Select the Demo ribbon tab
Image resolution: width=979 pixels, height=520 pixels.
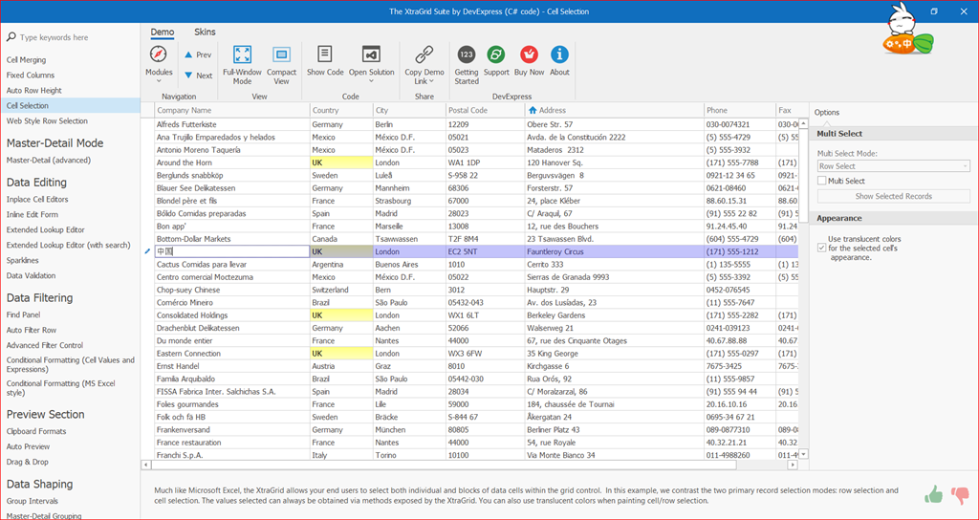tap(163, 32)
